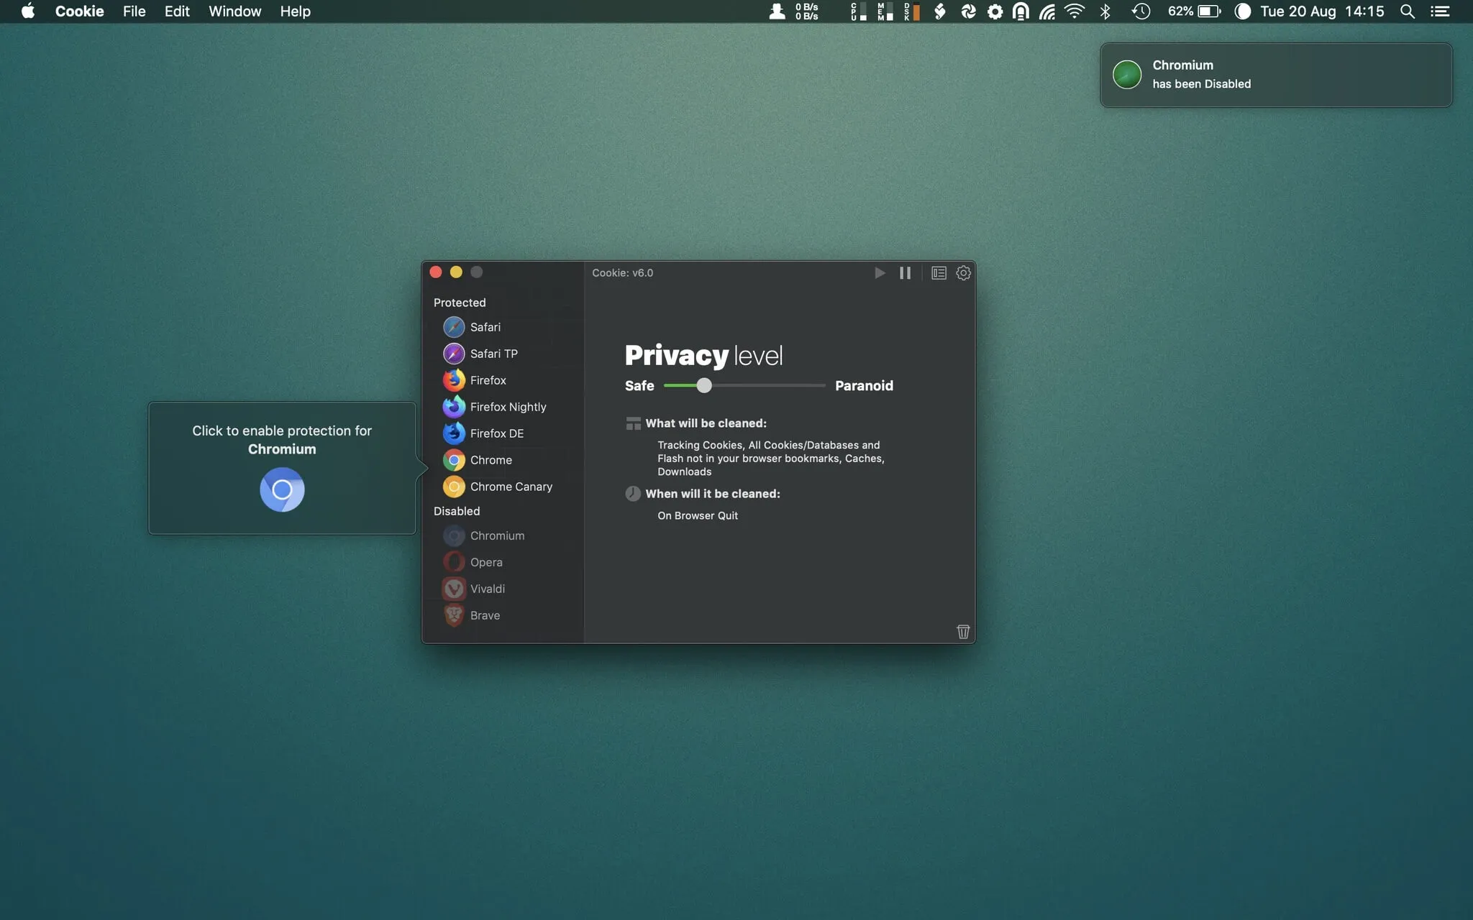Open the Window menu in menu bar
The image size is (1473, 920).
[x=235, y=11]
